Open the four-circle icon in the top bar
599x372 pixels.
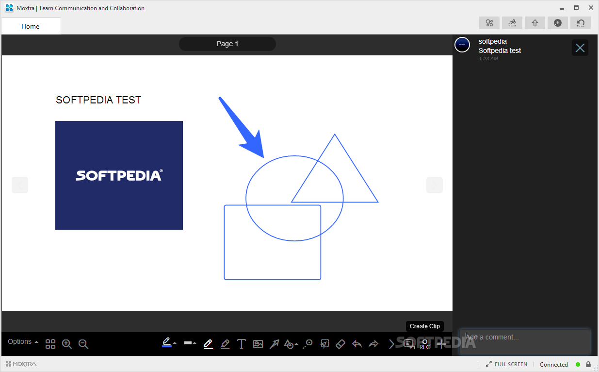point(489,23)
